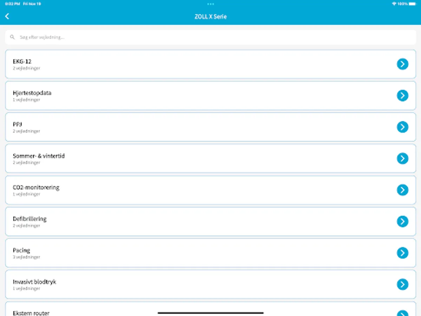Select the Defibrillering title text

coord(29,219)
